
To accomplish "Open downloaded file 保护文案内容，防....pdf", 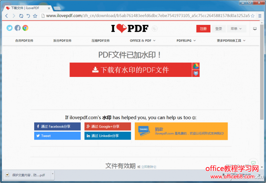I will pos(27,175).
